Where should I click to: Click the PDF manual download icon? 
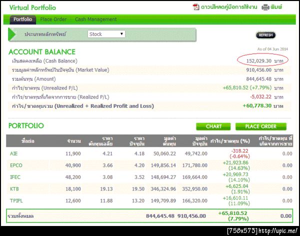click(195, 7)
